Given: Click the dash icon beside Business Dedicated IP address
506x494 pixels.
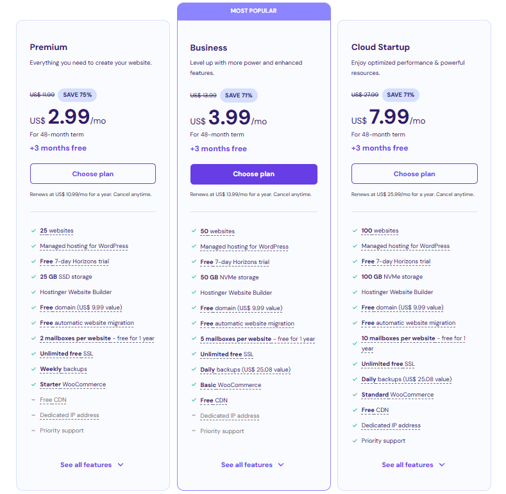Looking at the screenshot, I should click(194, 416).
